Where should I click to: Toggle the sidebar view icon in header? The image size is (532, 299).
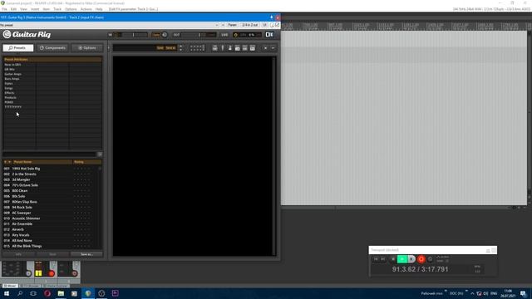tap(269, 35)
